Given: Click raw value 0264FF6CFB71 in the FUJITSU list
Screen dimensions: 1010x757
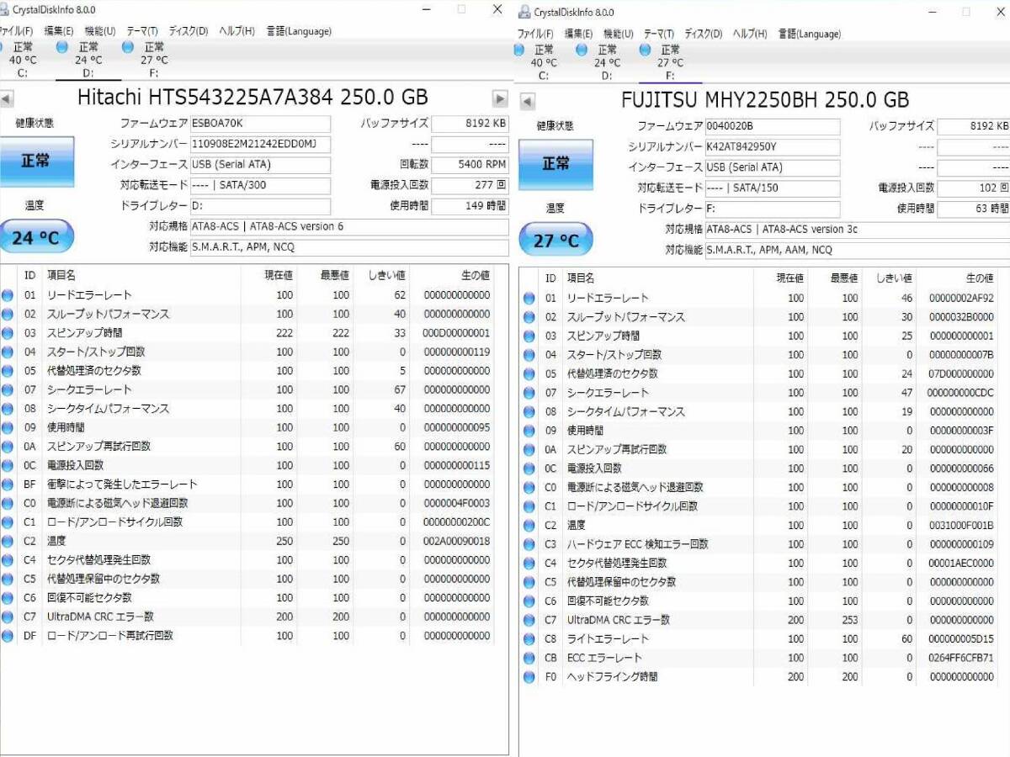Looking at the screenshot, I should click(961, 658).
